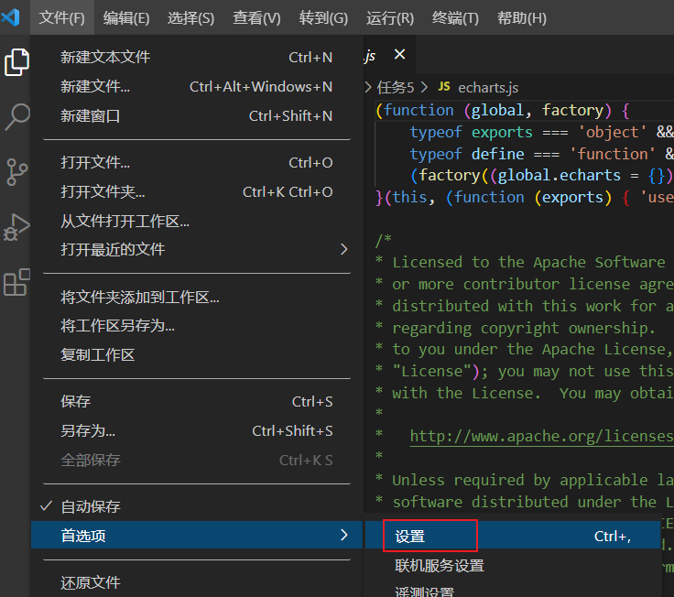The width and height of the screenshot is (674, 597).
Task: Select 联机服务设置 submenu entry
Action: pyautogui.click(x=440, y=566)
